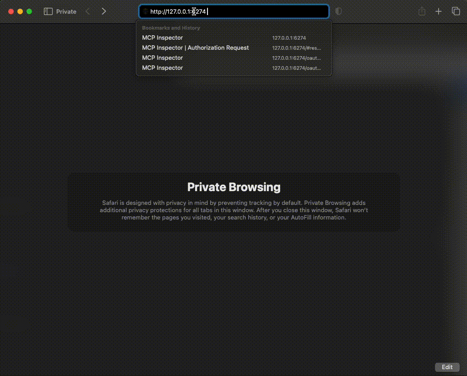Click the Edit button on start page

click(447, 367)
